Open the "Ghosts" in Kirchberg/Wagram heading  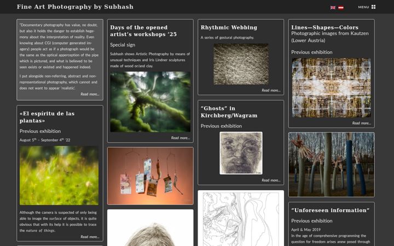coord(229,112)
